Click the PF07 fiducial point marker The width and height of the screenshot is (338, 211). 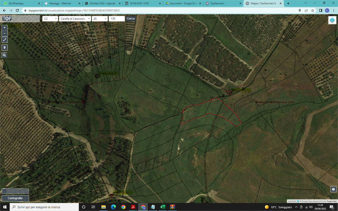[x=230, y=92]
